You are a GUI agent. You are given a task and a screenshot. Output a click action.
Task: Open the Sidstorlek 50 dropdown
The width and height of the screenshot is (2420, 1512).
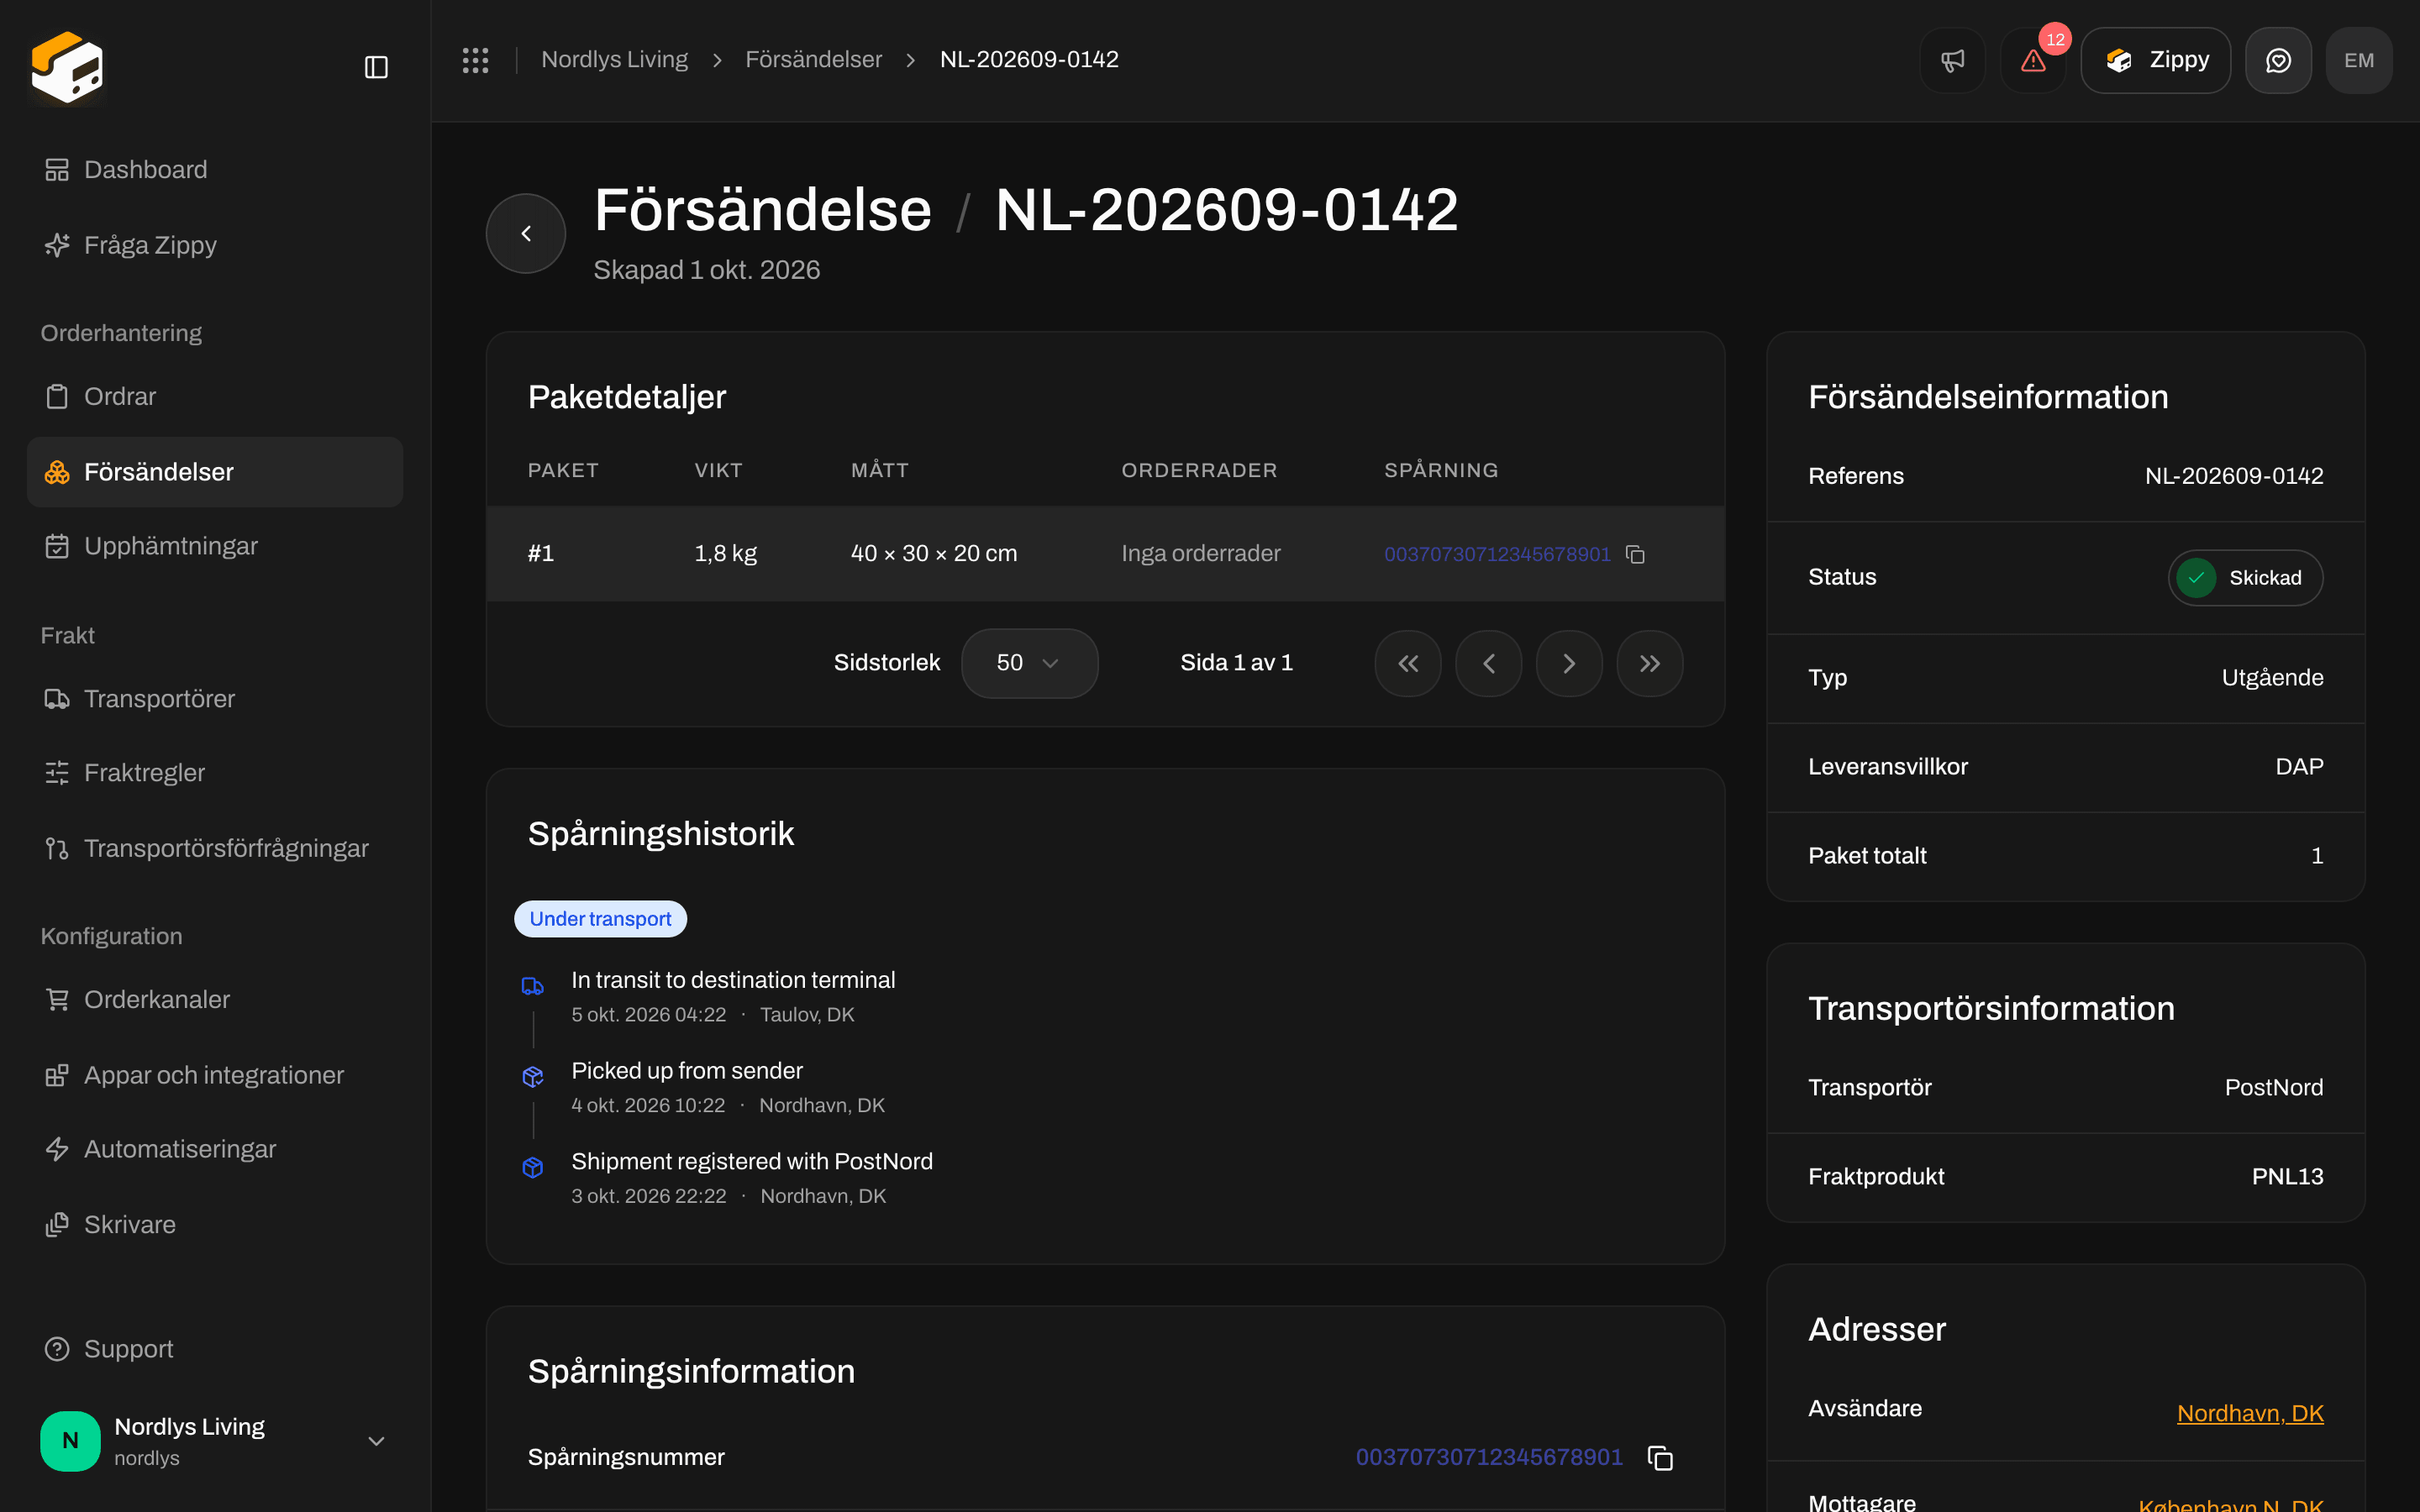pyautogui.click(x=1029, y=663)
